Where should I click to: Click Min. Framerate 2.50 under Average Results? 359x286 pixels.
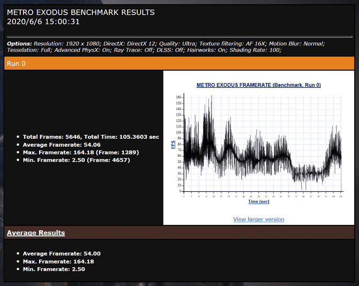tap(54, 269)
